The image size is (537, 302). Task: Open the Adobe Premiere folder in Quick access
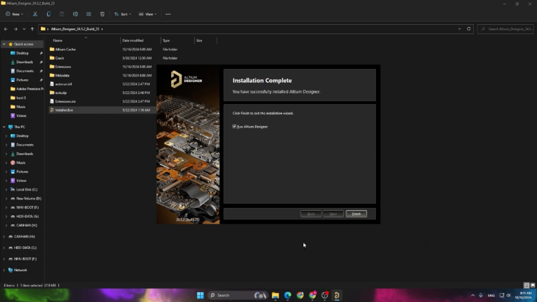[30, 89]
